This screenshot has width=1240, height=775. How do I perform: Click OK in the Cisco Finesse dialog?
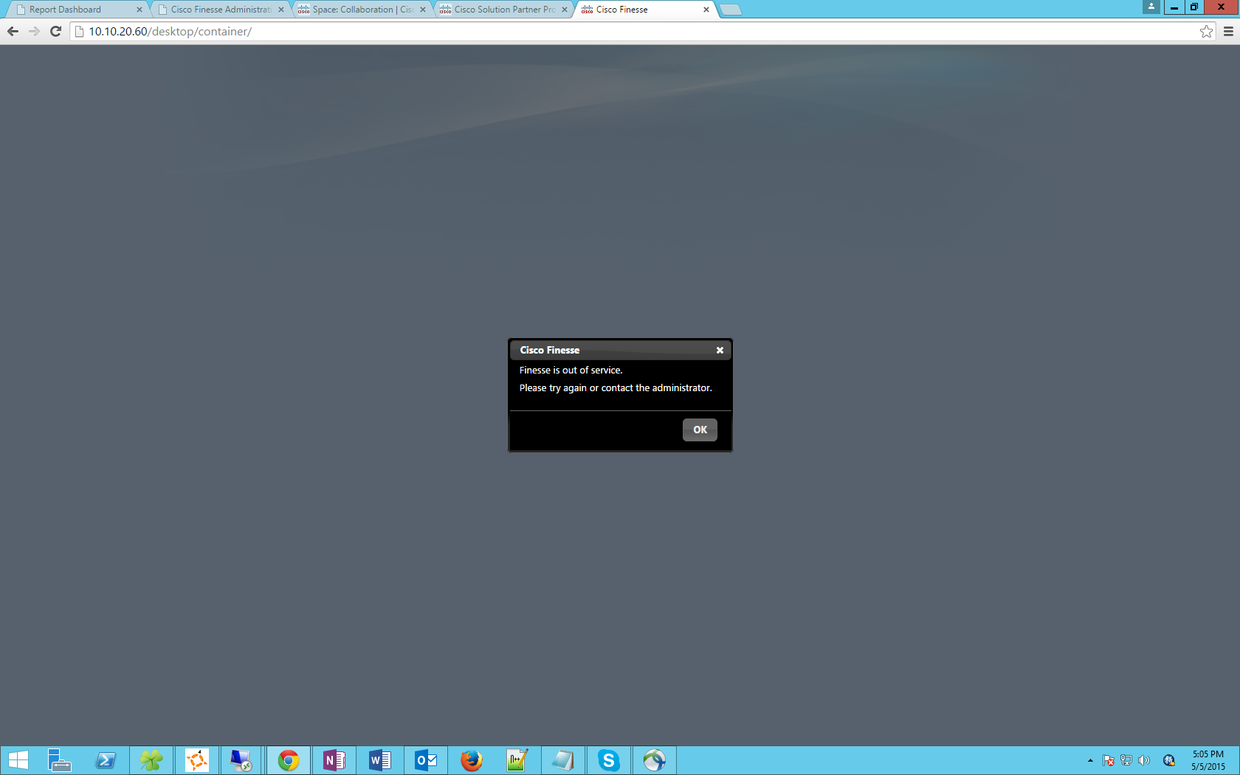click(700, 430)
